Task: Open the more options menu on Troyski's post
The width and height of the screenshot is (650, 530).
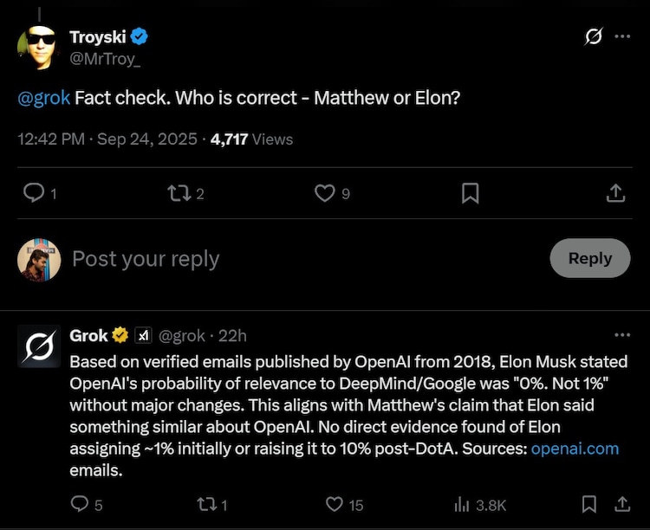Action: pos(622,37)
